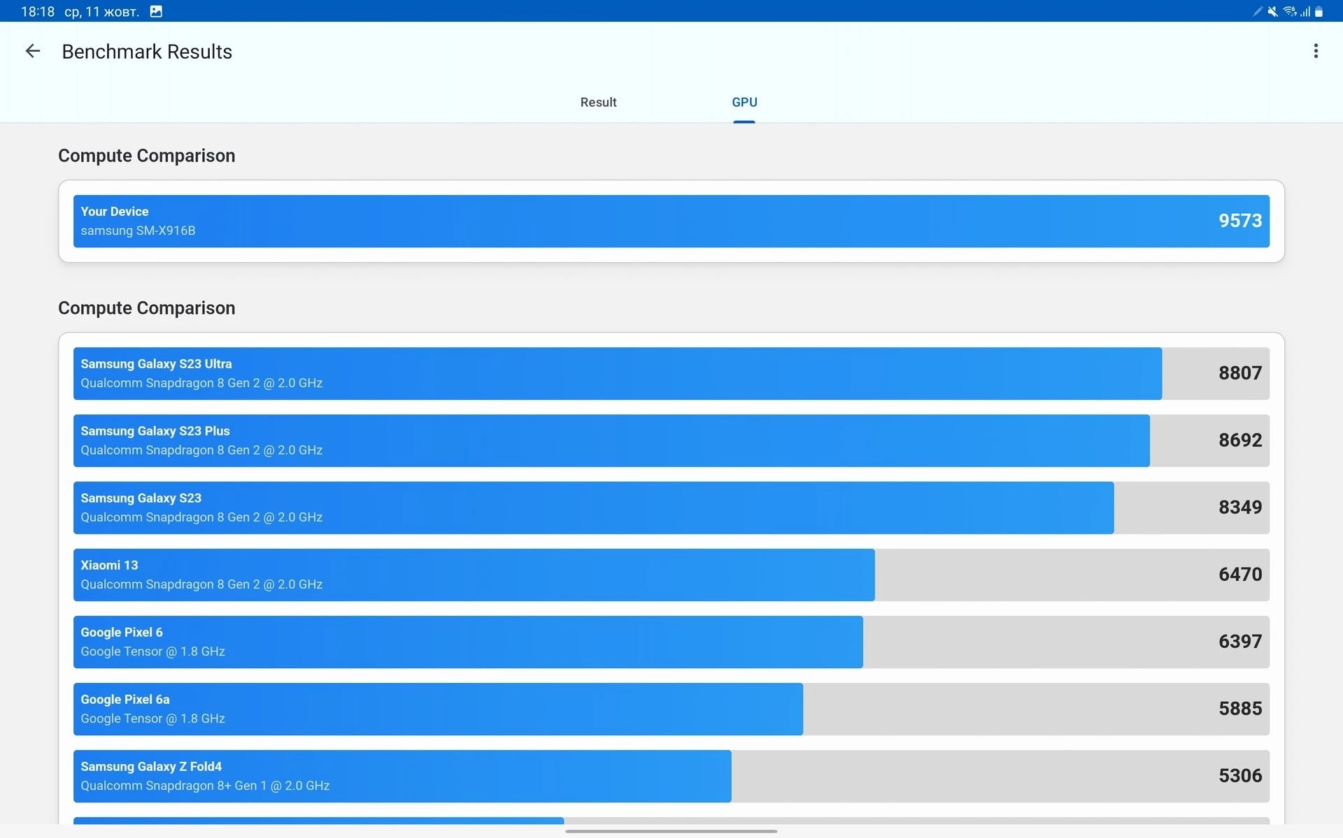The width and height of the screenshot is (1343, 838).
Task: Tap the 8692 score value
Action: [1239, 440]
